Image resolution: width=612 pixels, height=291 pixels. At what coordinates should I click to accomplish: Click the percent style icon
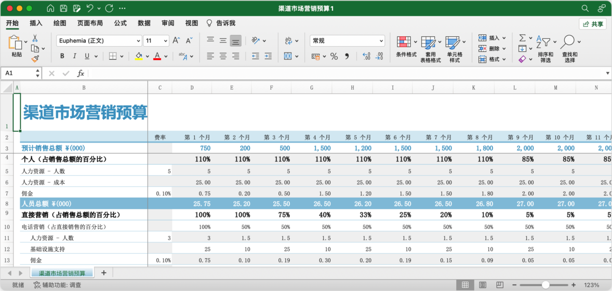point(334,57)
